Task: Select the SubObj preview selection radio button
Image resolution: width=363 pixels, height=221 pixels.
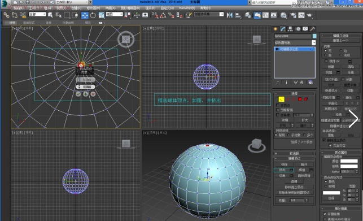Action: [288, 135]
